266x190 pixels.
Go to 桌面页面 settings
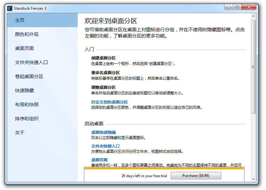coord(24,48)
